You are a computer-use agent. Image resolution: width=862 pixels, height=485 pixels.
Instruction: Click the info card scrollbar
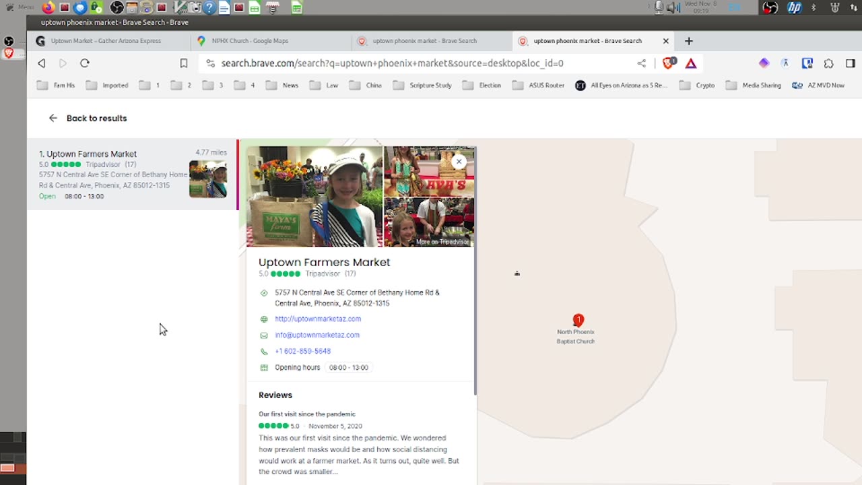click(475, 269)
